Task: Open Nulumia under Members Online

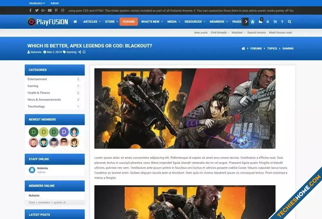Action: pos(34,196)
